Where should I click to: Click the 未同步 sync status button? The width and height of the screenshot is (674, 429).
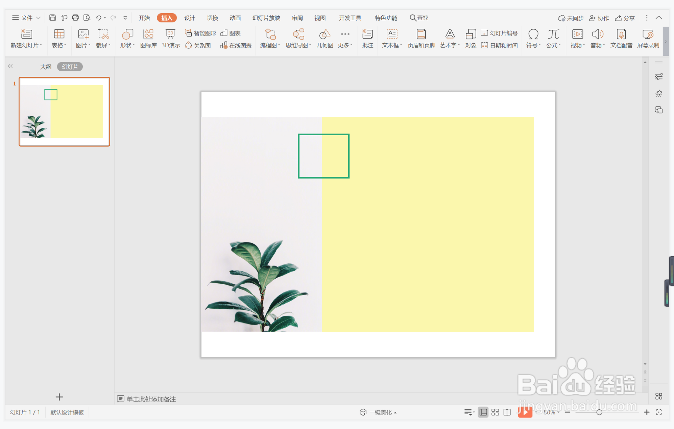point(571,18)
